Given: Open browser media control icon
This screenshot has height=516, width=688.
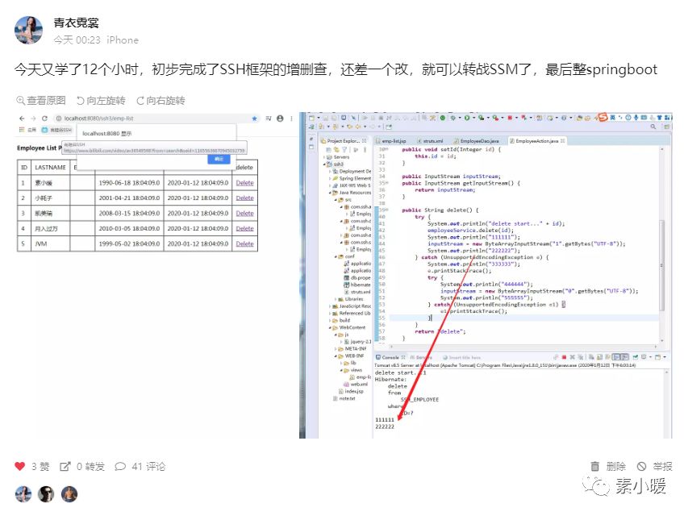Looking at the screenshot, I should [269, 119].
